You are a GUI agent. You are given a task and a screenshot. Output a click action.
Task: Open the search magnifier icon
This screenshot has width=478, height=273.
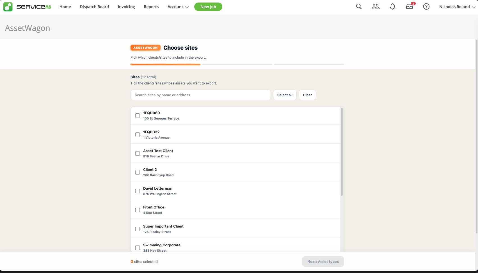coord(359,6)
